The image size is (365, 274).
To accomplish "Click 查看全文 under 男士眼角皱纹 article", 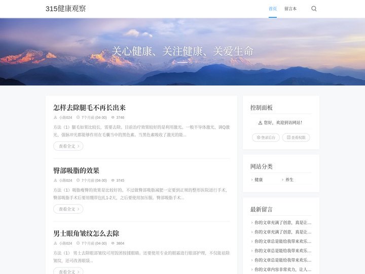I will 68,271.
